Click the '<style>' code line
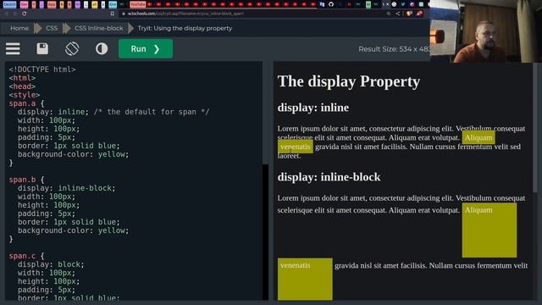Image resolution: width=542 pixels, height=305 pixels. [25, 95]
